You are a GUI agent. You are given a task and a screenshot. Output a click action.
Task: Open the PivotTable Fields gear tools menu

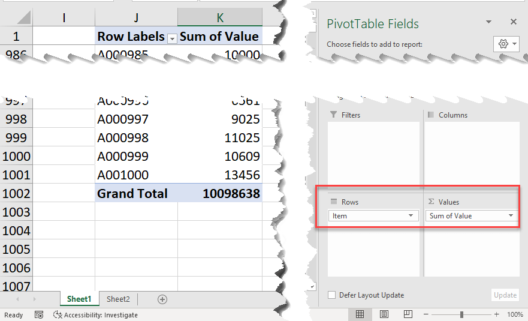[x=506, y=44]
